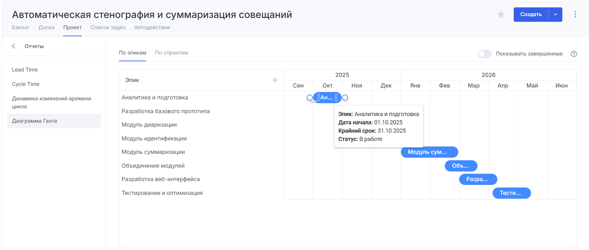Viewport: 589px width, 250px height.
Task: Toggle Показывать завершенные switch
Action: pos(484,54)
